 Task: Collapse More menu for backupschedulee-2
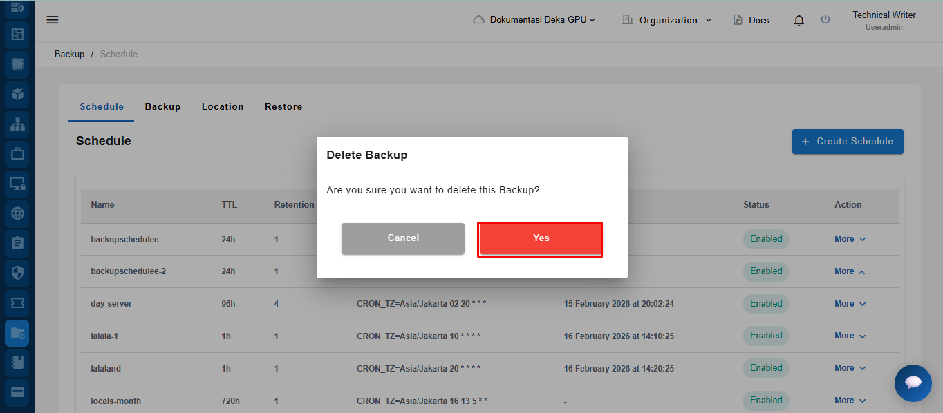[850, 271]
